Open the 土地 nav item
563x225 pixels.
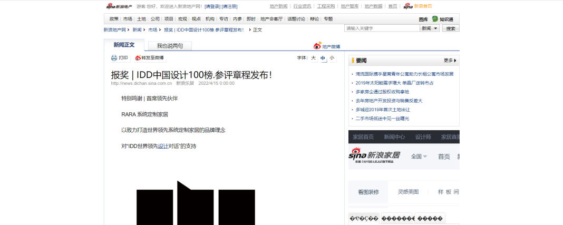pyautogui.click(x=141, y=19)
